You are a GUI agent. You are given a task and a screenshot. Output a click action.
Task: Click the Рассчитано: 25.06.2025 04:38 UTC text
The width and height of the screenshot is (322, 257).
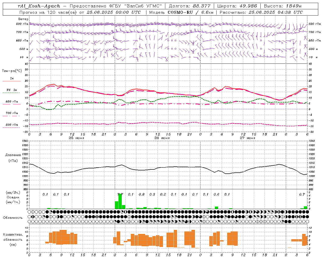[x=261, y=12]
